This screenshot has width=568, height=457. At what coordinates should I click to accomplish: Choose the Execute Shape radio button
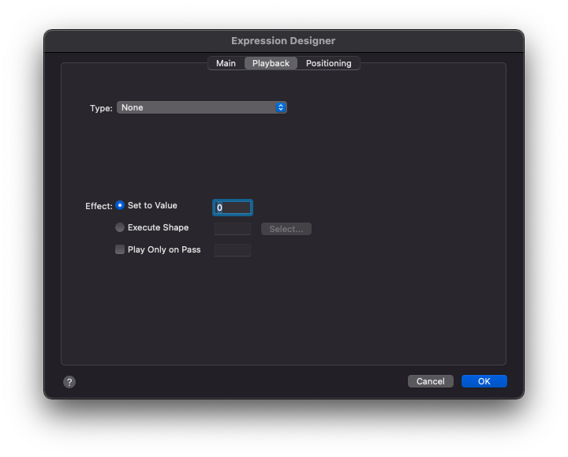tap(120, 227)
